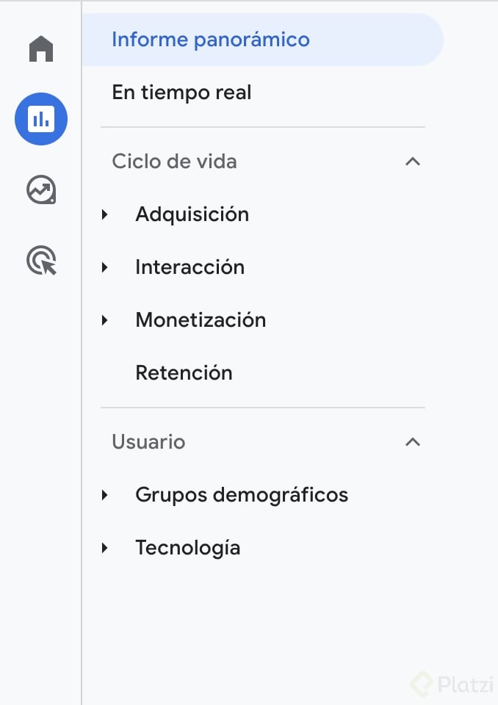The image size is (498, 705).
Task: Select the Adquisición report label
Action: [x=192, y=214]
